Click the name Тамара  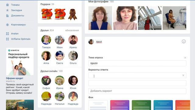pyautogui.click(x=46, y=47)
